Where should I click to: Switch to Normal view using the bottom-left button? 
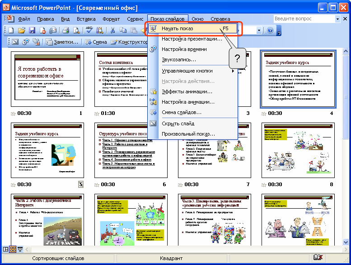click(6, 249)
